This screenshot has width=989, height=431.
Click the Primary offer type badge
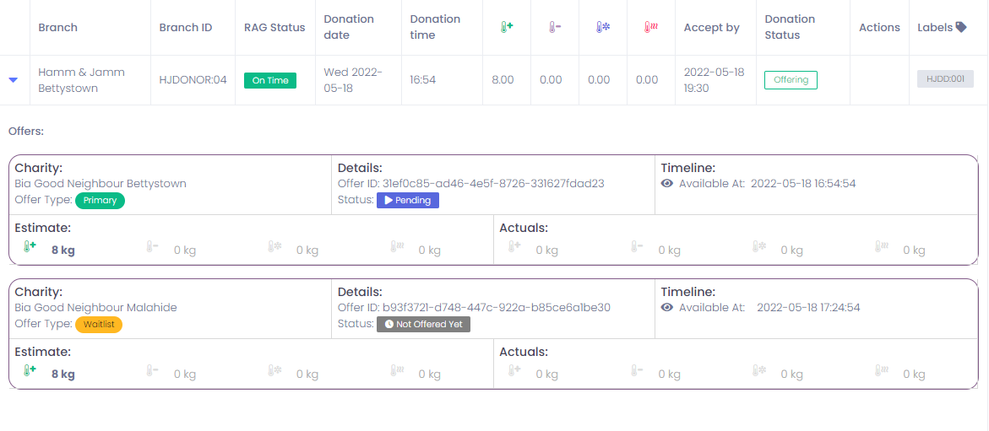click(x=100, y=201)
